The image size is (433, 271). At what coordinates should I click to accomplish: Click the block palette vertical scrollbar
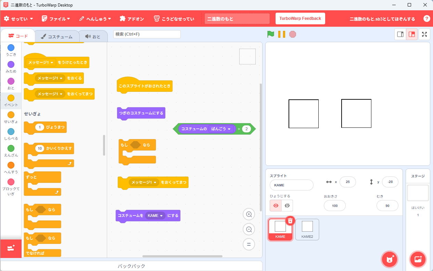[x=104, y=145]
